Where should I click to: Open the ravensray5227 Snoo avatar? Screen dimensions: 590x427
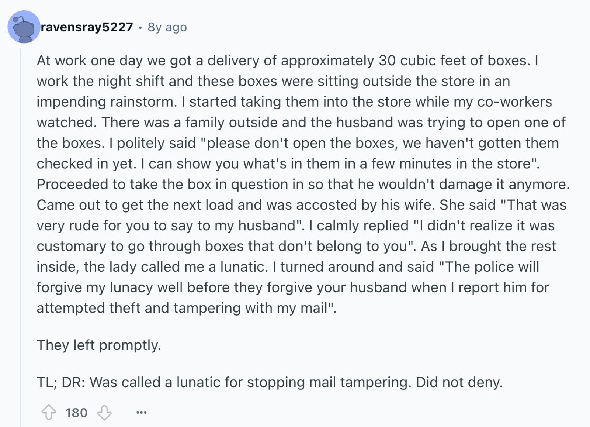coord(24,27)
